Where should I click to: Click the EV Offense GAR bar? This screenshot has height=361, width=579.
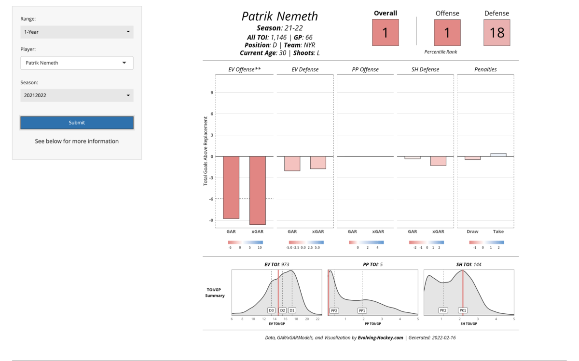tap(231, 187)
